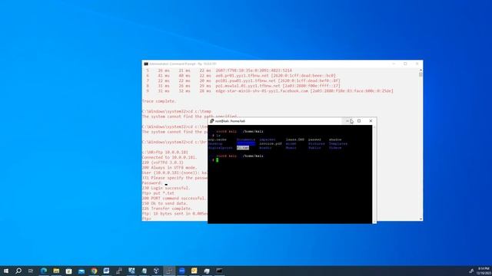Click the Command Prompt scroll-down arrow
Image resolution: width=492 pixels, height=276 pixels.
421,219
